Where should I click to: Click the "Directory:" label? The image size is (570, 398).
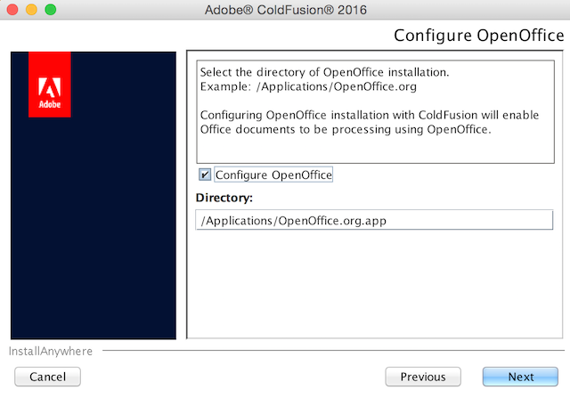(224, 198)
